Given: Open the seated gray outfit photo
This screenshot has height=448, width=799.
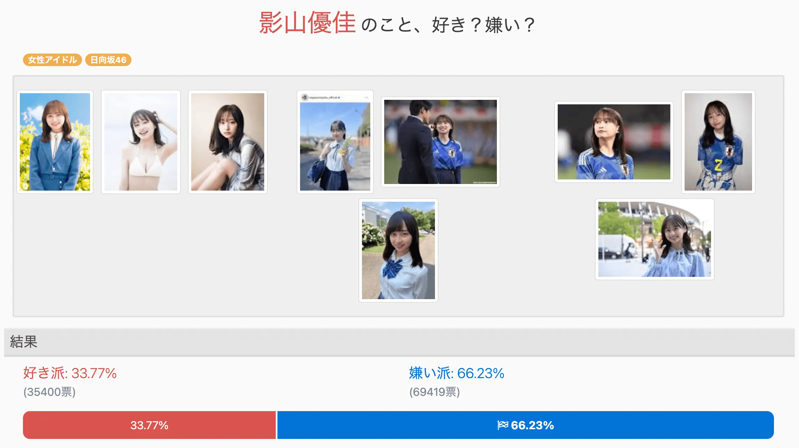Looking at the screenshot, I should [228, 142].
